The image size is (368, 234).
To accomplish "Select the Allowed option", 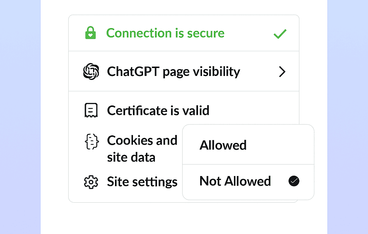I will click(x=223, y=145).
